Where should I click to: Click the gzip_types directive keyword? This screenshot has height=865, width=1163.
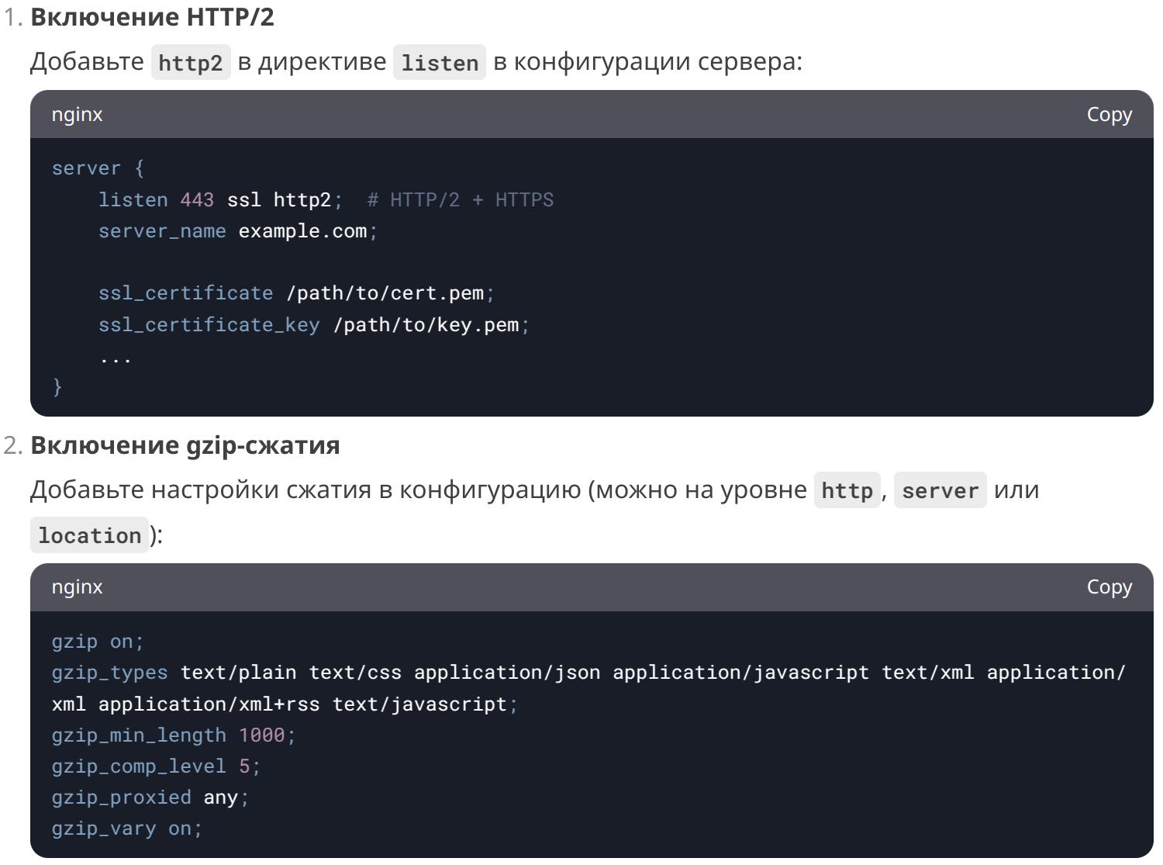coord(109,673)
